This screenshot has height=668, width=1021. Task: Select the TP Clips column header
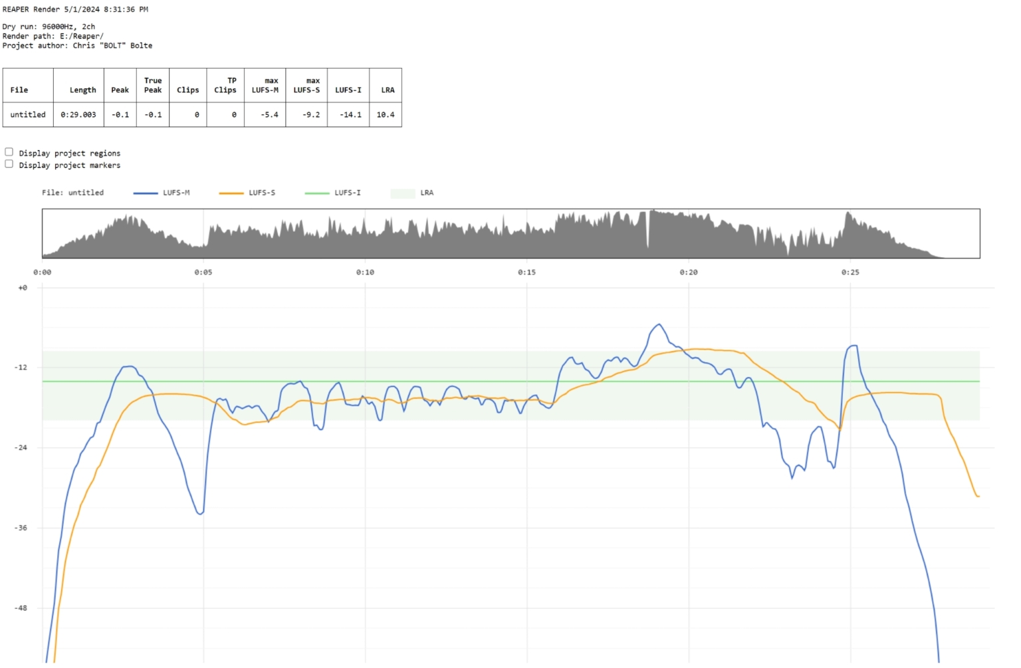225,85
